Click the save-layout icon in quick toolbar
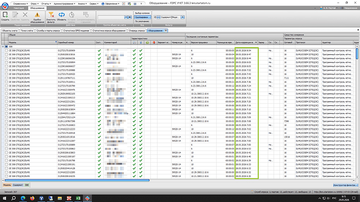 [x=129, y=4]
